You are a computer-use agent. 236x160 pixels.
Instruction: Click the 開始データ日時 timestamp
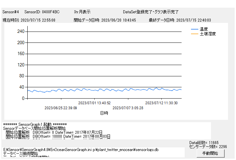[x=105, y=20]
